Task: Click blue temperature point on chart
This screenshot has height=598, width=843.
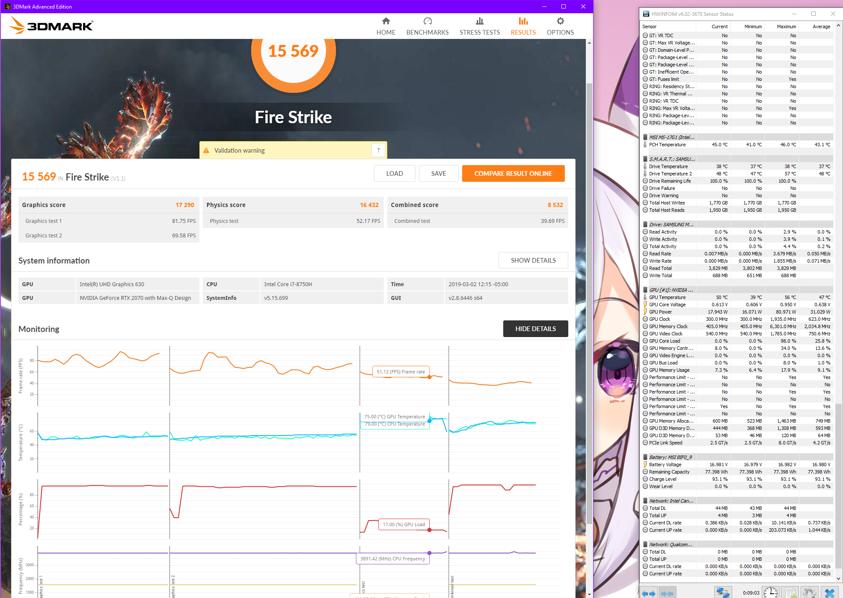Action: (x=429, y=421)
